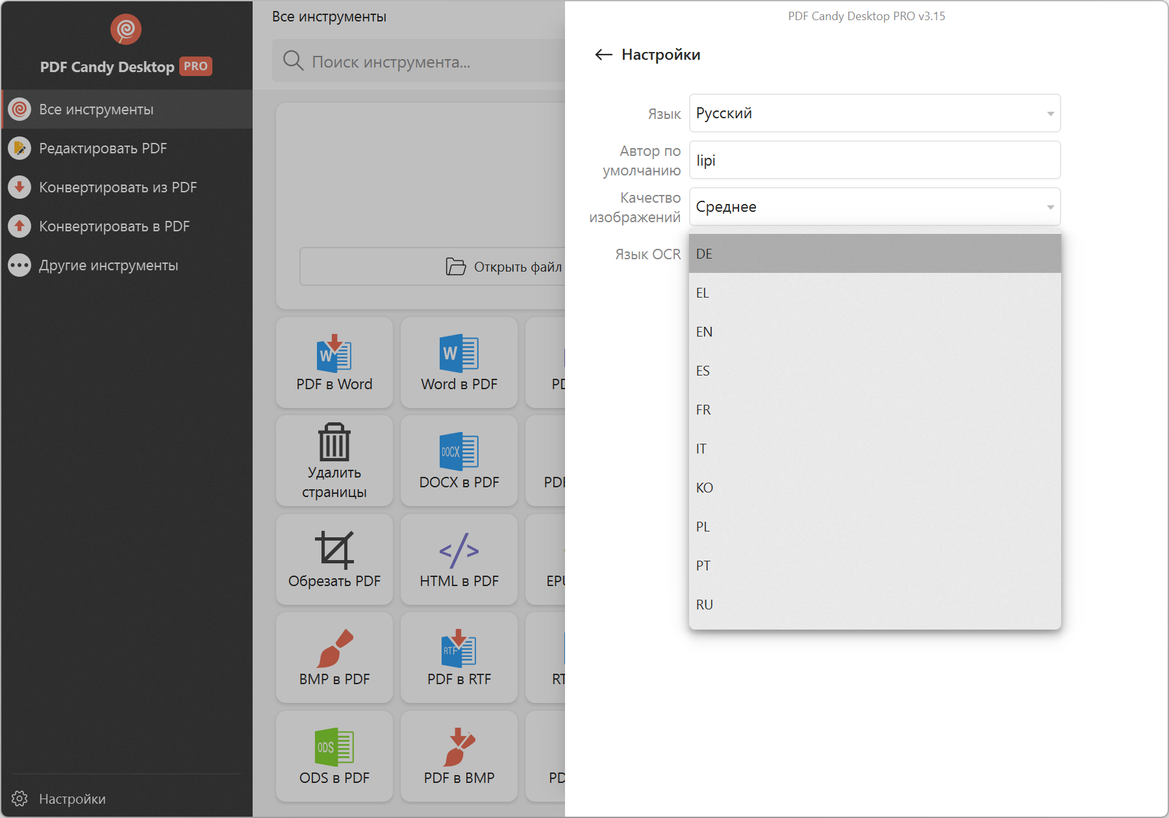Open the Удалить страницы trash tool

334,461
